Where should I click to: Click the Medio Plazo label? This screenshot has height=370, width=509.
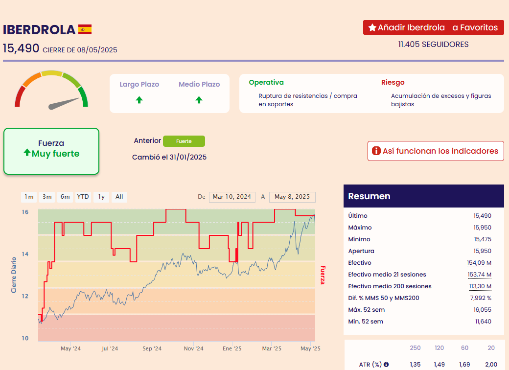pos(199,84)
